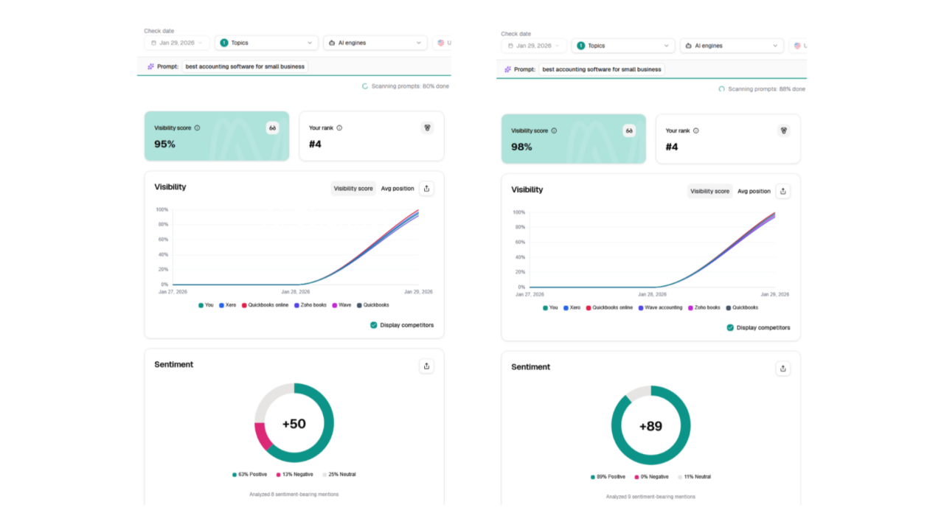The height and width of the screenshot is (530, 944).
Task: Open the left Topics dropdown
Action: pos(266,43)
